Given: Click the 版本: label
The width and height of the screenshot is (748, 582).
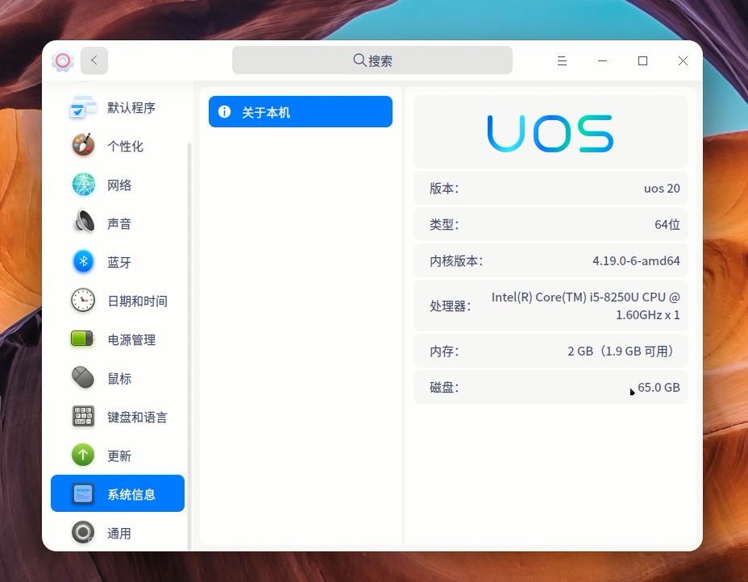Looking at the screenshot, I should [443, 189].
